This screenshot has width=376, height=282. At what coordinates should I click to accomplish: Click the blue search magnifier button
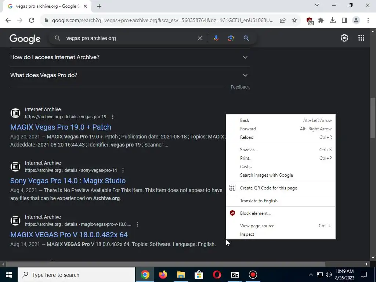pos(246,38)
